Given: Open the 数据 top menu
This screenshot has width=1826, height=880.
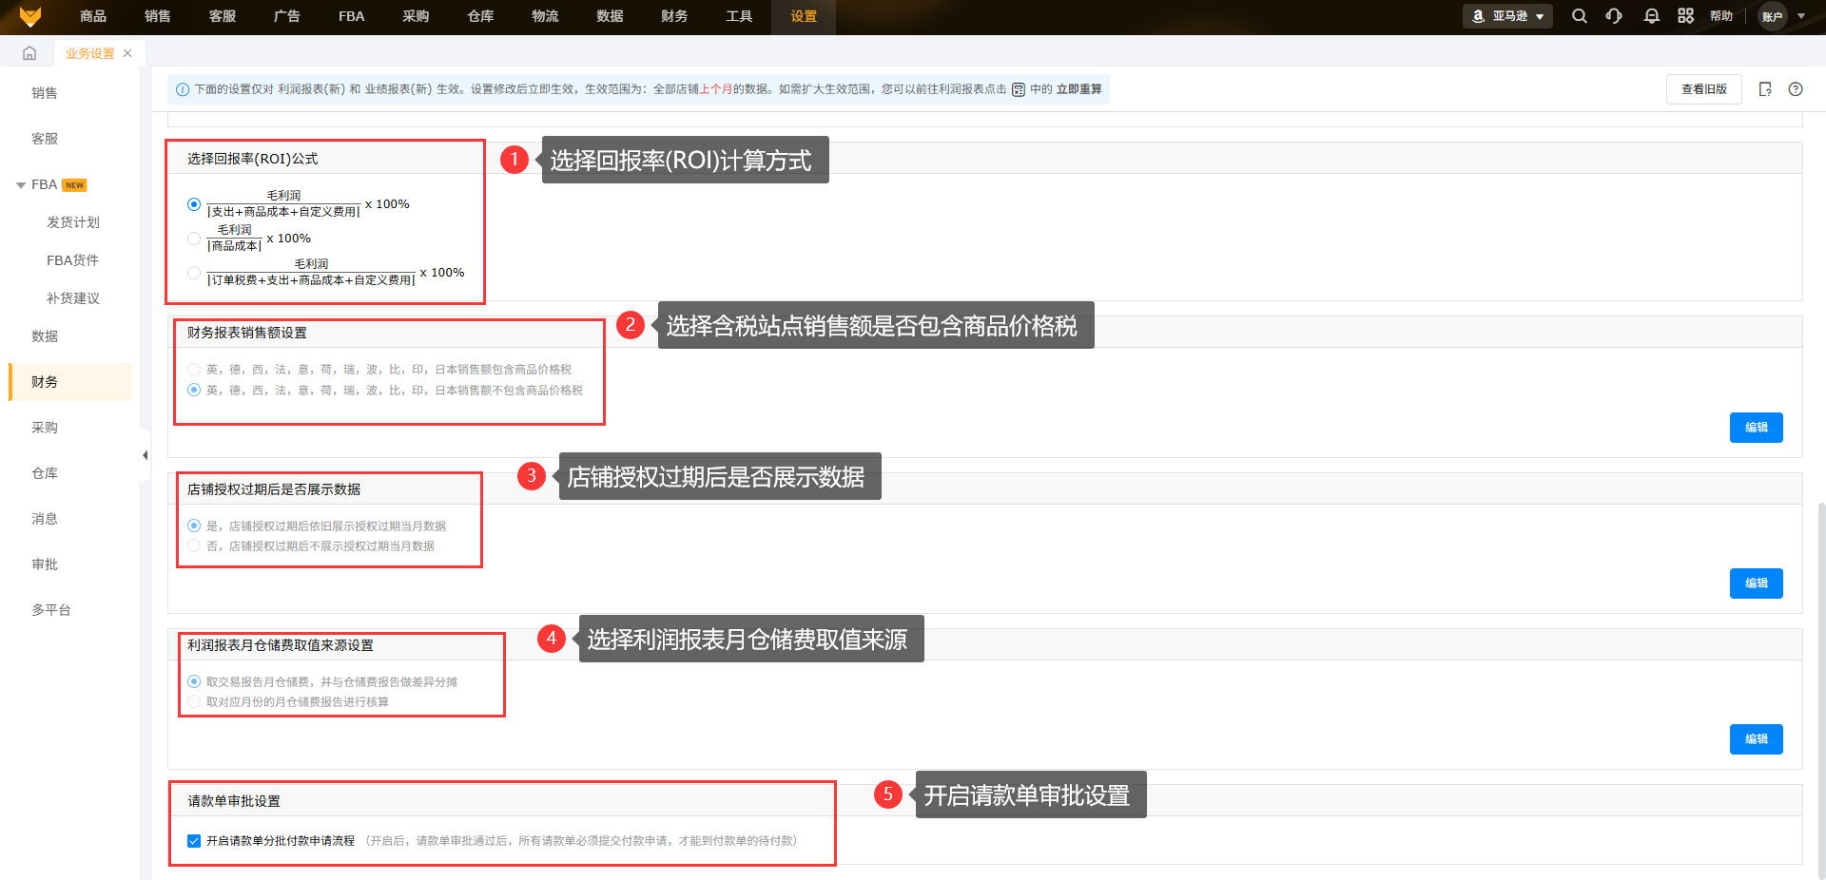Looking at the screenshot, I should tap(610, 16).
